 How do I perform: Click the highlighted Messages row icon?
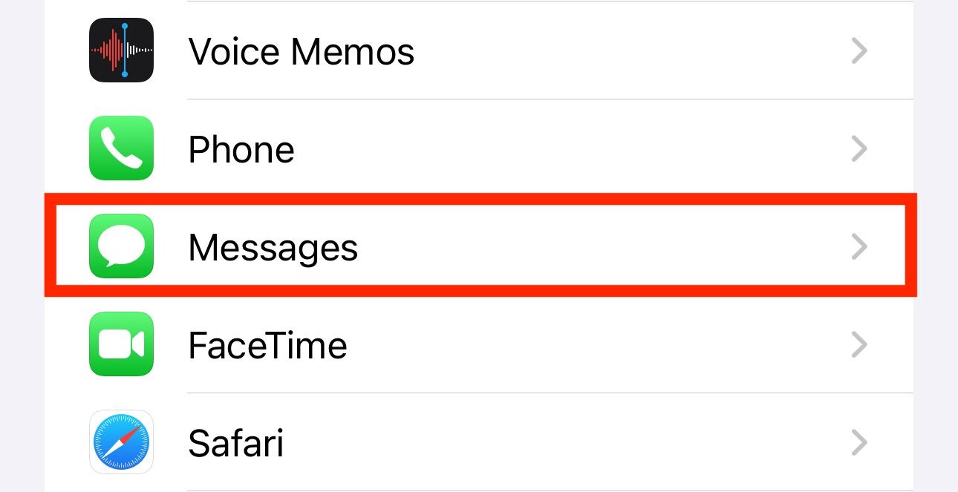coord(121,246)
